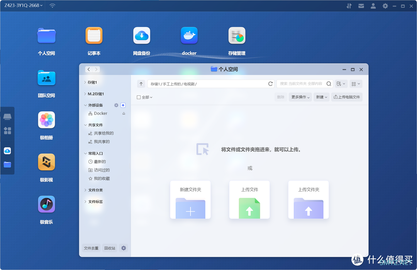Launch the 极音乐 music app
Viewport: 417px width, 270px height.
(x=47, y=204)
